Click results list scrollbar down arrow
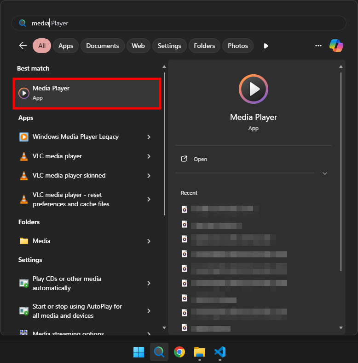The width and height of the screenshot is (358, 363). tap(164, 328)
